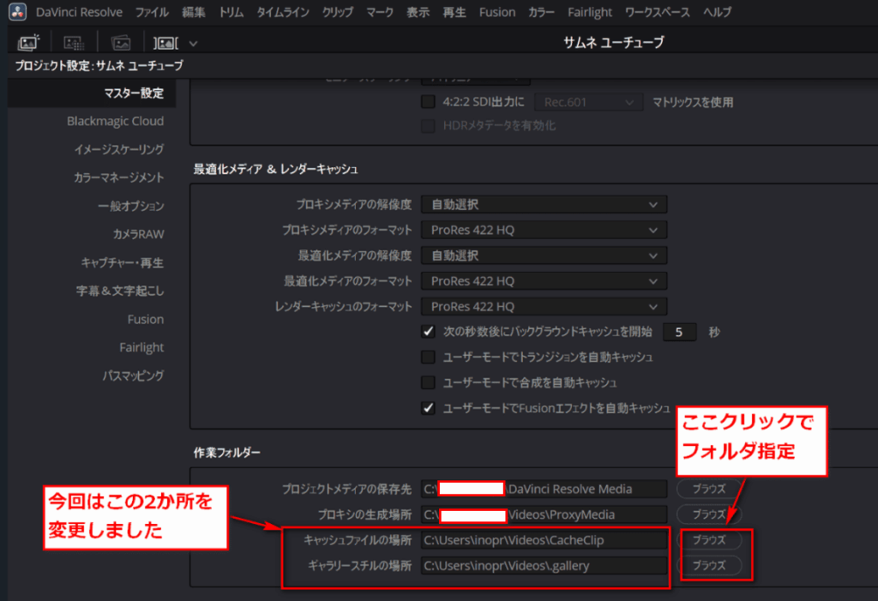Select Fairlight settings page in sidebar
The width and height of the screenshot is (878, 601).
(x=141, y=347)
